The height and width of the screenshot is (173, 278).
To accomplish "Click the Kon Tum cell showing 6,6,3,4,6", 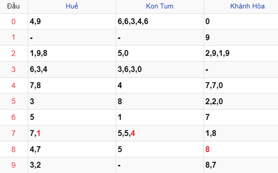I will (133, 21).
